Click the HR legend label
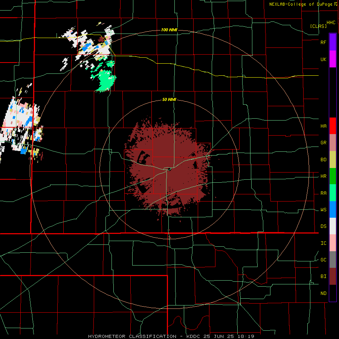Screen dimensions: 339x339 coord(323,176)
